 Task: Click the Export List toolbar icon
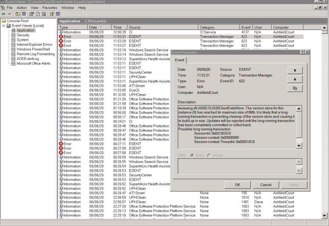pyautogui.click(x=44, y=14)
